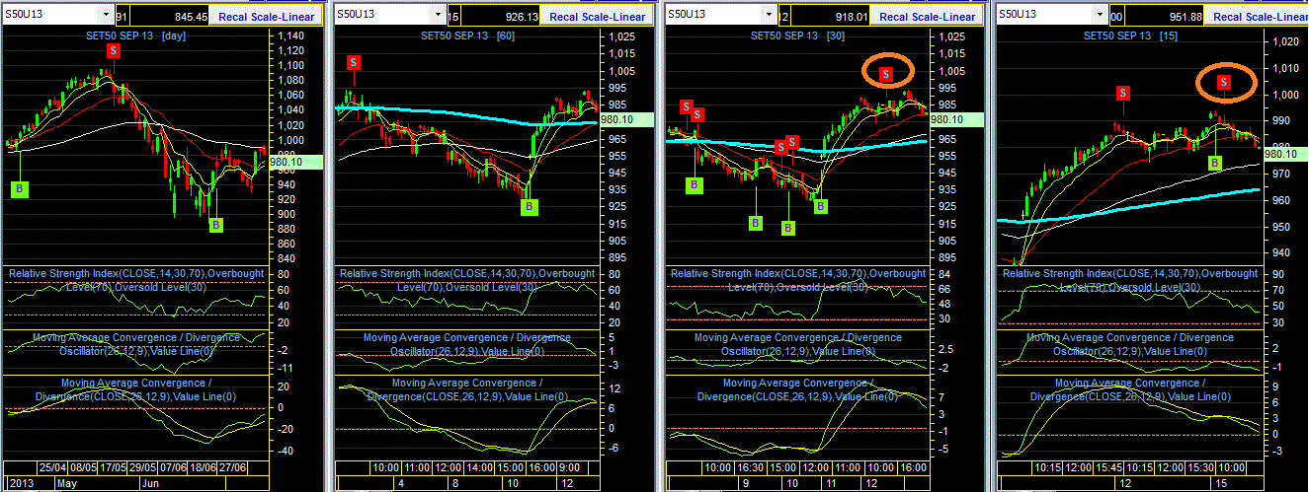Click the MACD Oscillator(26,12,9) label in the [60] chart
Viewport: 1309px width, 492px height.
467,344
